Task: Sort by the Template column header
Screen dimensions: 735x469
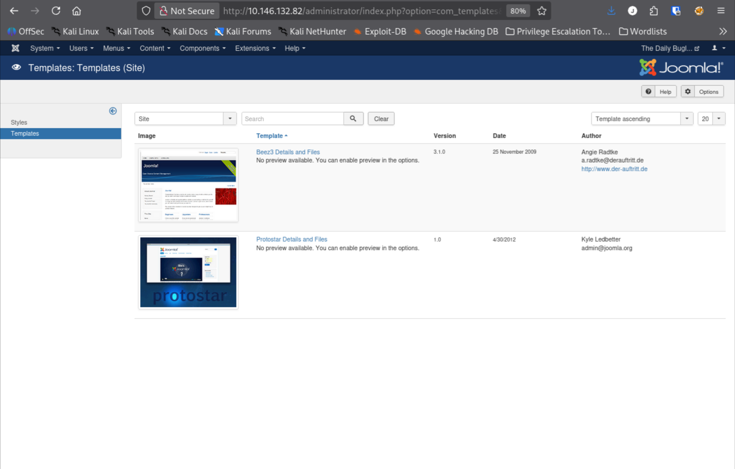Action: pos(272,136)
